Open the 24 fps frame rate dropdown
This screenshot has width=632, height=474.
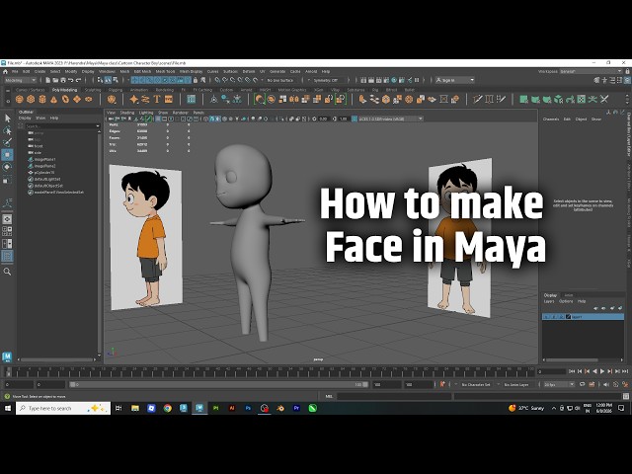coord(558,384)
